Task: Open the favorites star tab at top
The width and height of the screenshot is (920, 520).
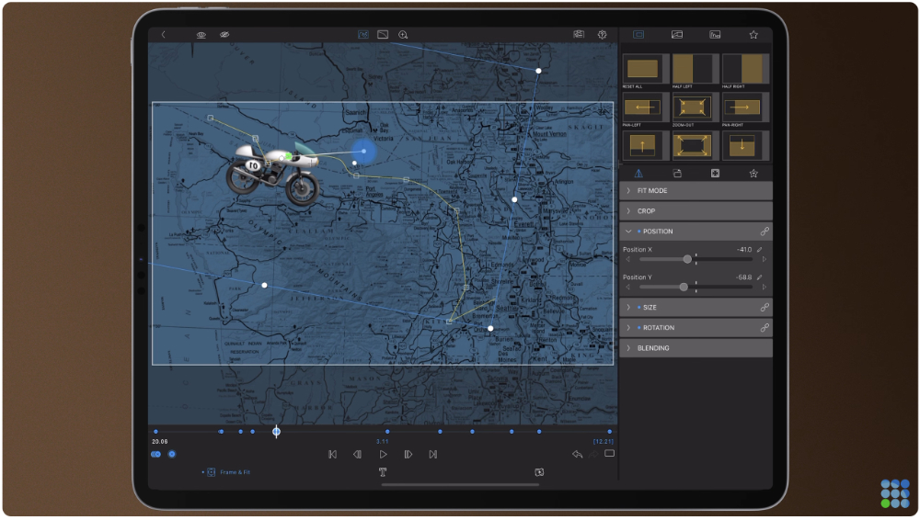Action: [x=753, y=35]
